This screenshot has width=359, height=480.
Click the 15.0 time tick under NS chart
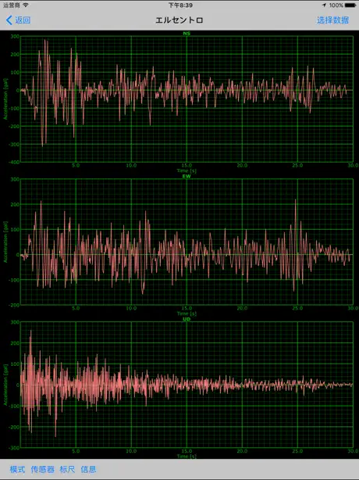[187, 165]
